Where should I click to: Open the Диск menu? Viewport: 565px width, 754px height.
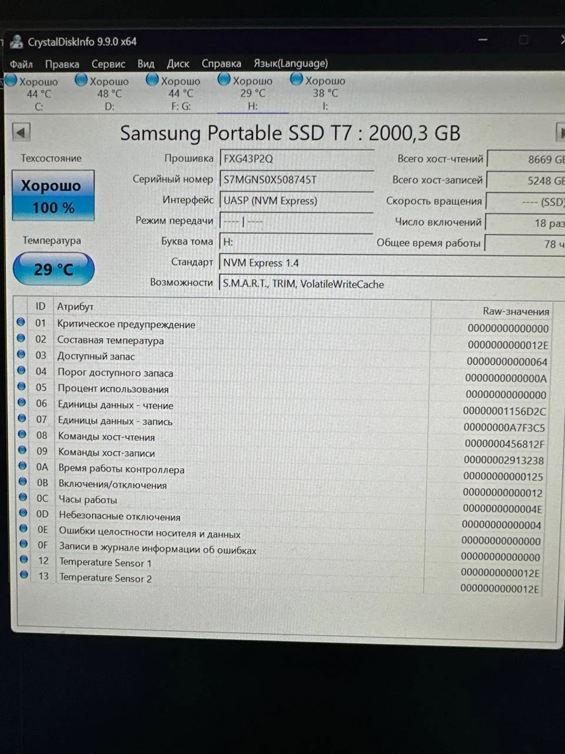click(178, 64)
